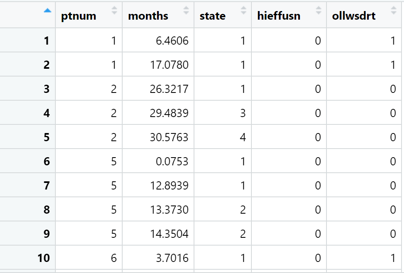
Task: Toggle ascending sort on the ptnum column
Action: pyautogui.click(x=114, y=10)
